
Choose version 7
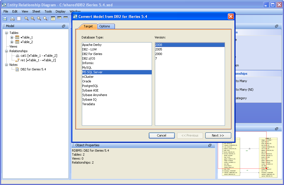click(x=190, y=58)
